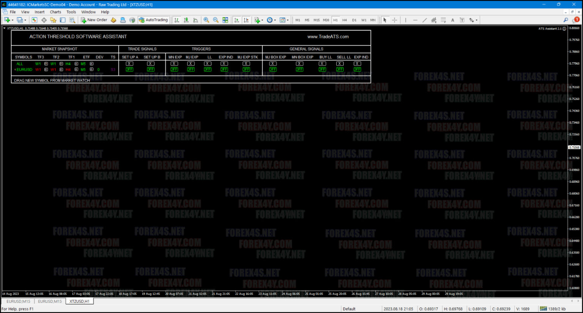Open the Data Window crosshair-circle icon
The width and height of the screenshot is (583, 313).
pyautogui.click(x=44, y=20)
